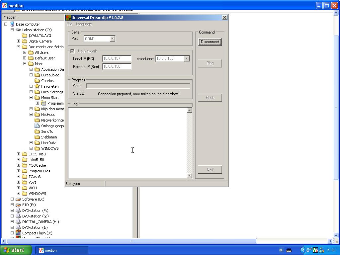Open the COM1 port dropdown
Viewport: 340px width, 255px height.
[x=112, y=39]
